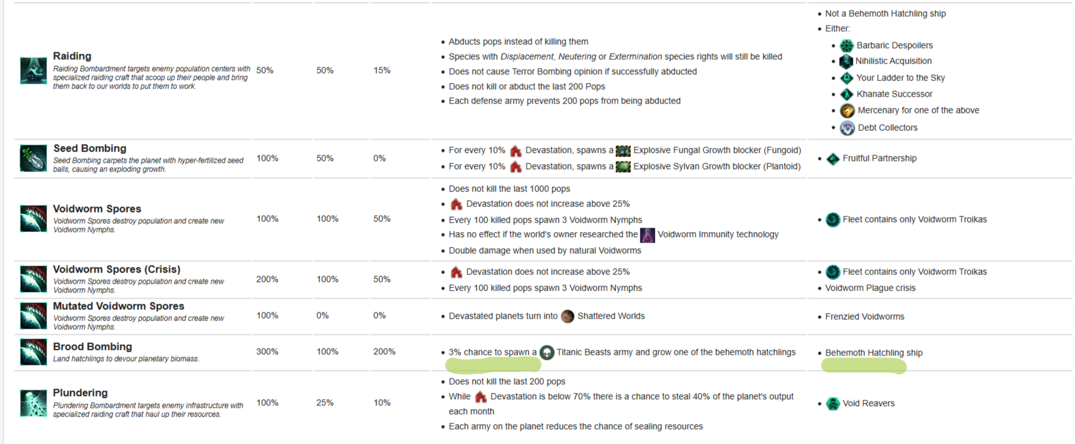Click the Titanic Beasts army icon

tap(547, 352)
